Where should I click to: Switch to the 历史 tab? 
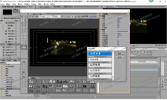point(9,61)
